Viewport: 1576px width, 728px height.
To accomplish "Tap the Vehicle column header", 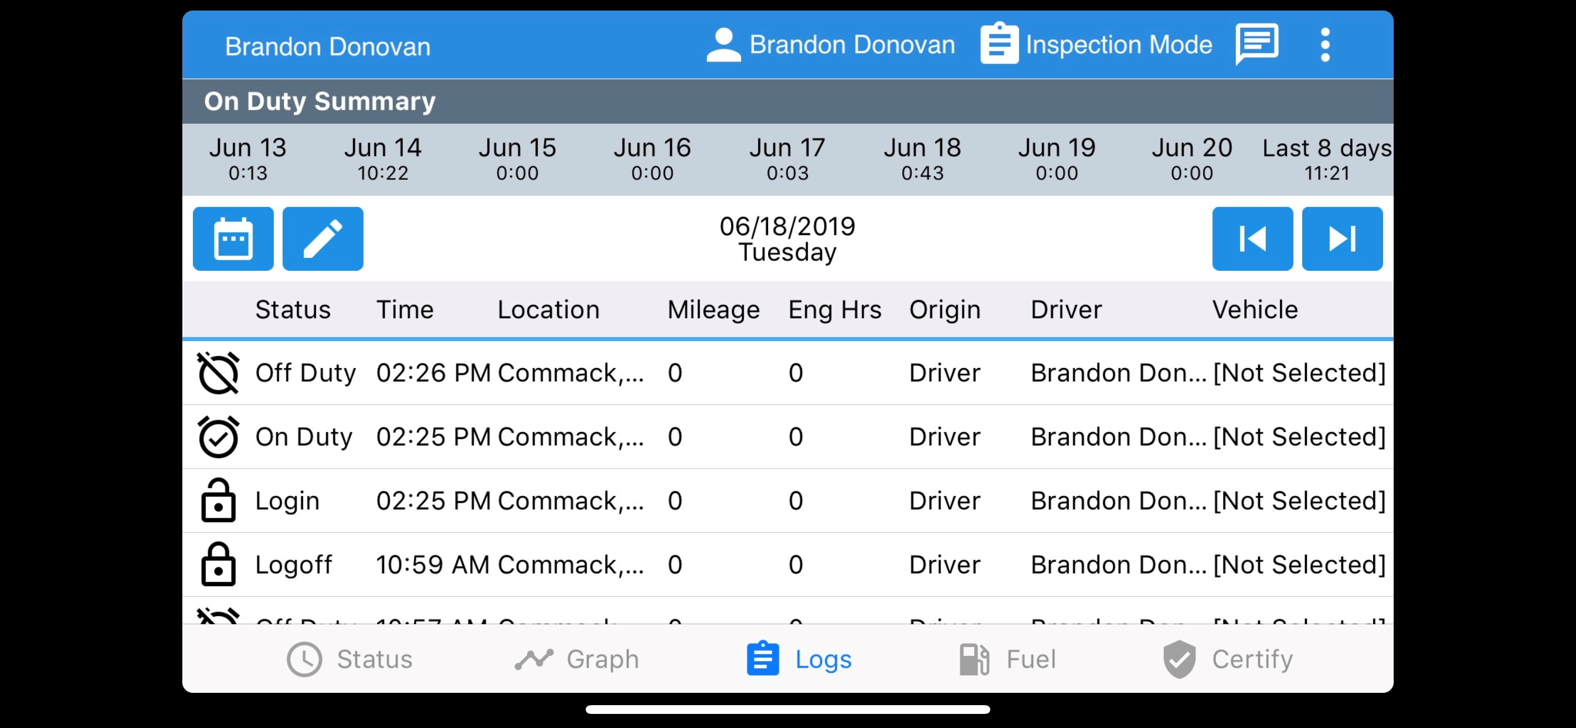I will 1255,309.
